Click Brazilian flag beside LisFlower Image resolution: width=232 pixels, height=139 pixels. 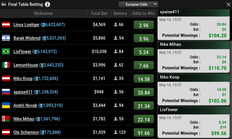(6, 51)
